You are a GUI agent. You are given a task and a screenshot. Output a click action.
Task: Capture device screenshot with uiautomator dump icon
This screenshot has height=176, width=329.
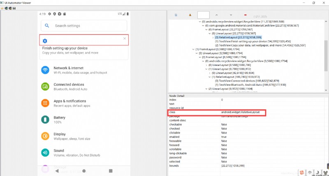(6, 8)
